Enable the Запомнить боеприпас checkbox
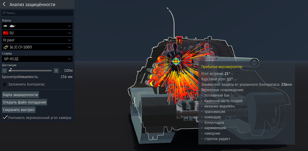The width and height of the screenshot is (308, 151). click(x=5, y=84)
